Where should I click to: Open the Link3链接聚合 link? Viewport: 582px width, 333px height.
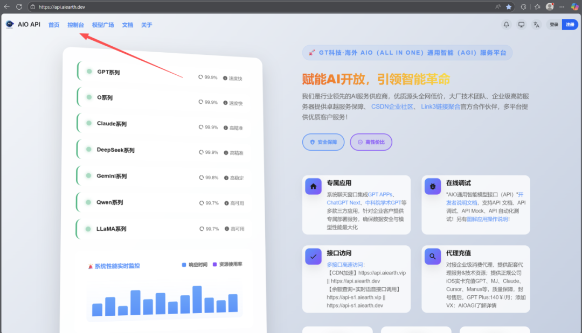440,107
